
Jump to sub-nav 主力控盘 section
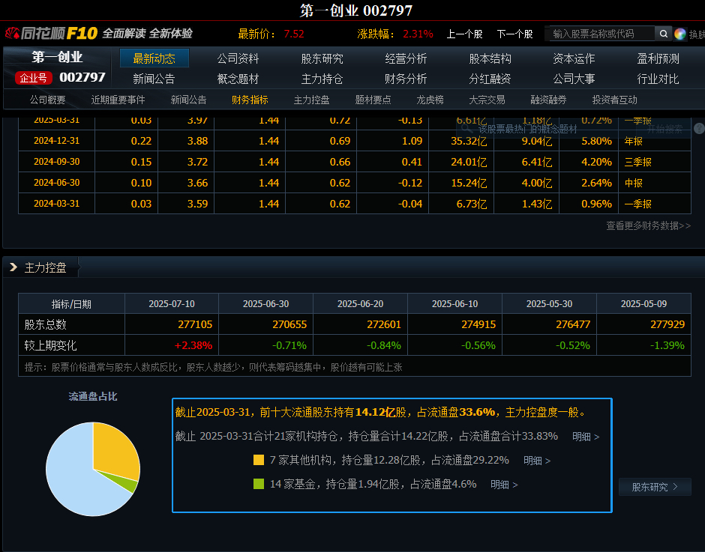pyautogui.click(x=311, y=100)
